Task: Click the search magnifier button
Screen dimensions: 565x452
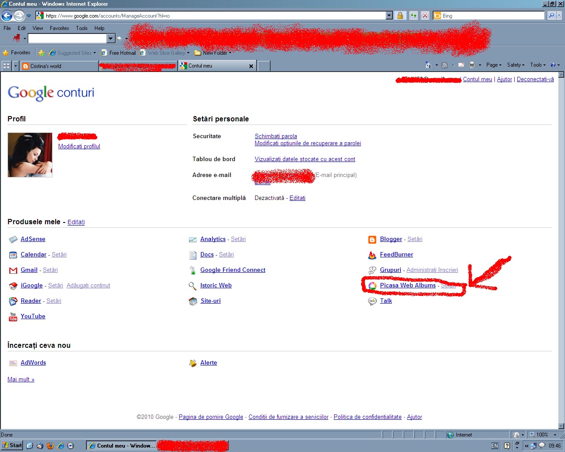Action: coord(551,15)
